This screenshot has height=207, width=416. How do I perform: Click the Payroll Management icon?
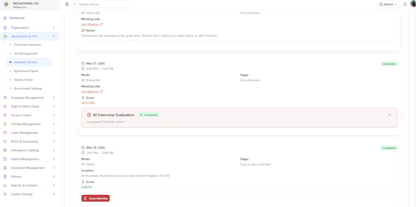pos(5,159)
